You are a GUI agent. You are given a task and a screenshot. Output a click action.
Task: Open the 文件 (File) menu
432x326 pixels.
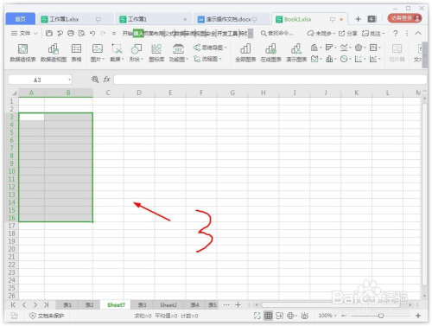[24, 34]
